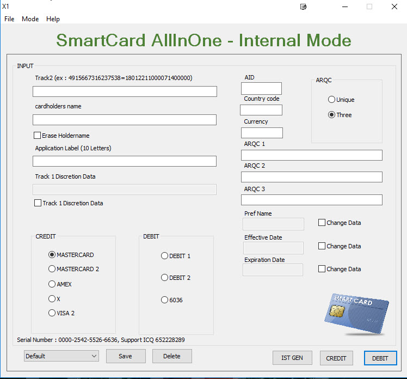Click the Track 1 Discretion Data textbox
The image size is (407, 379).
[x=125, y=189]
